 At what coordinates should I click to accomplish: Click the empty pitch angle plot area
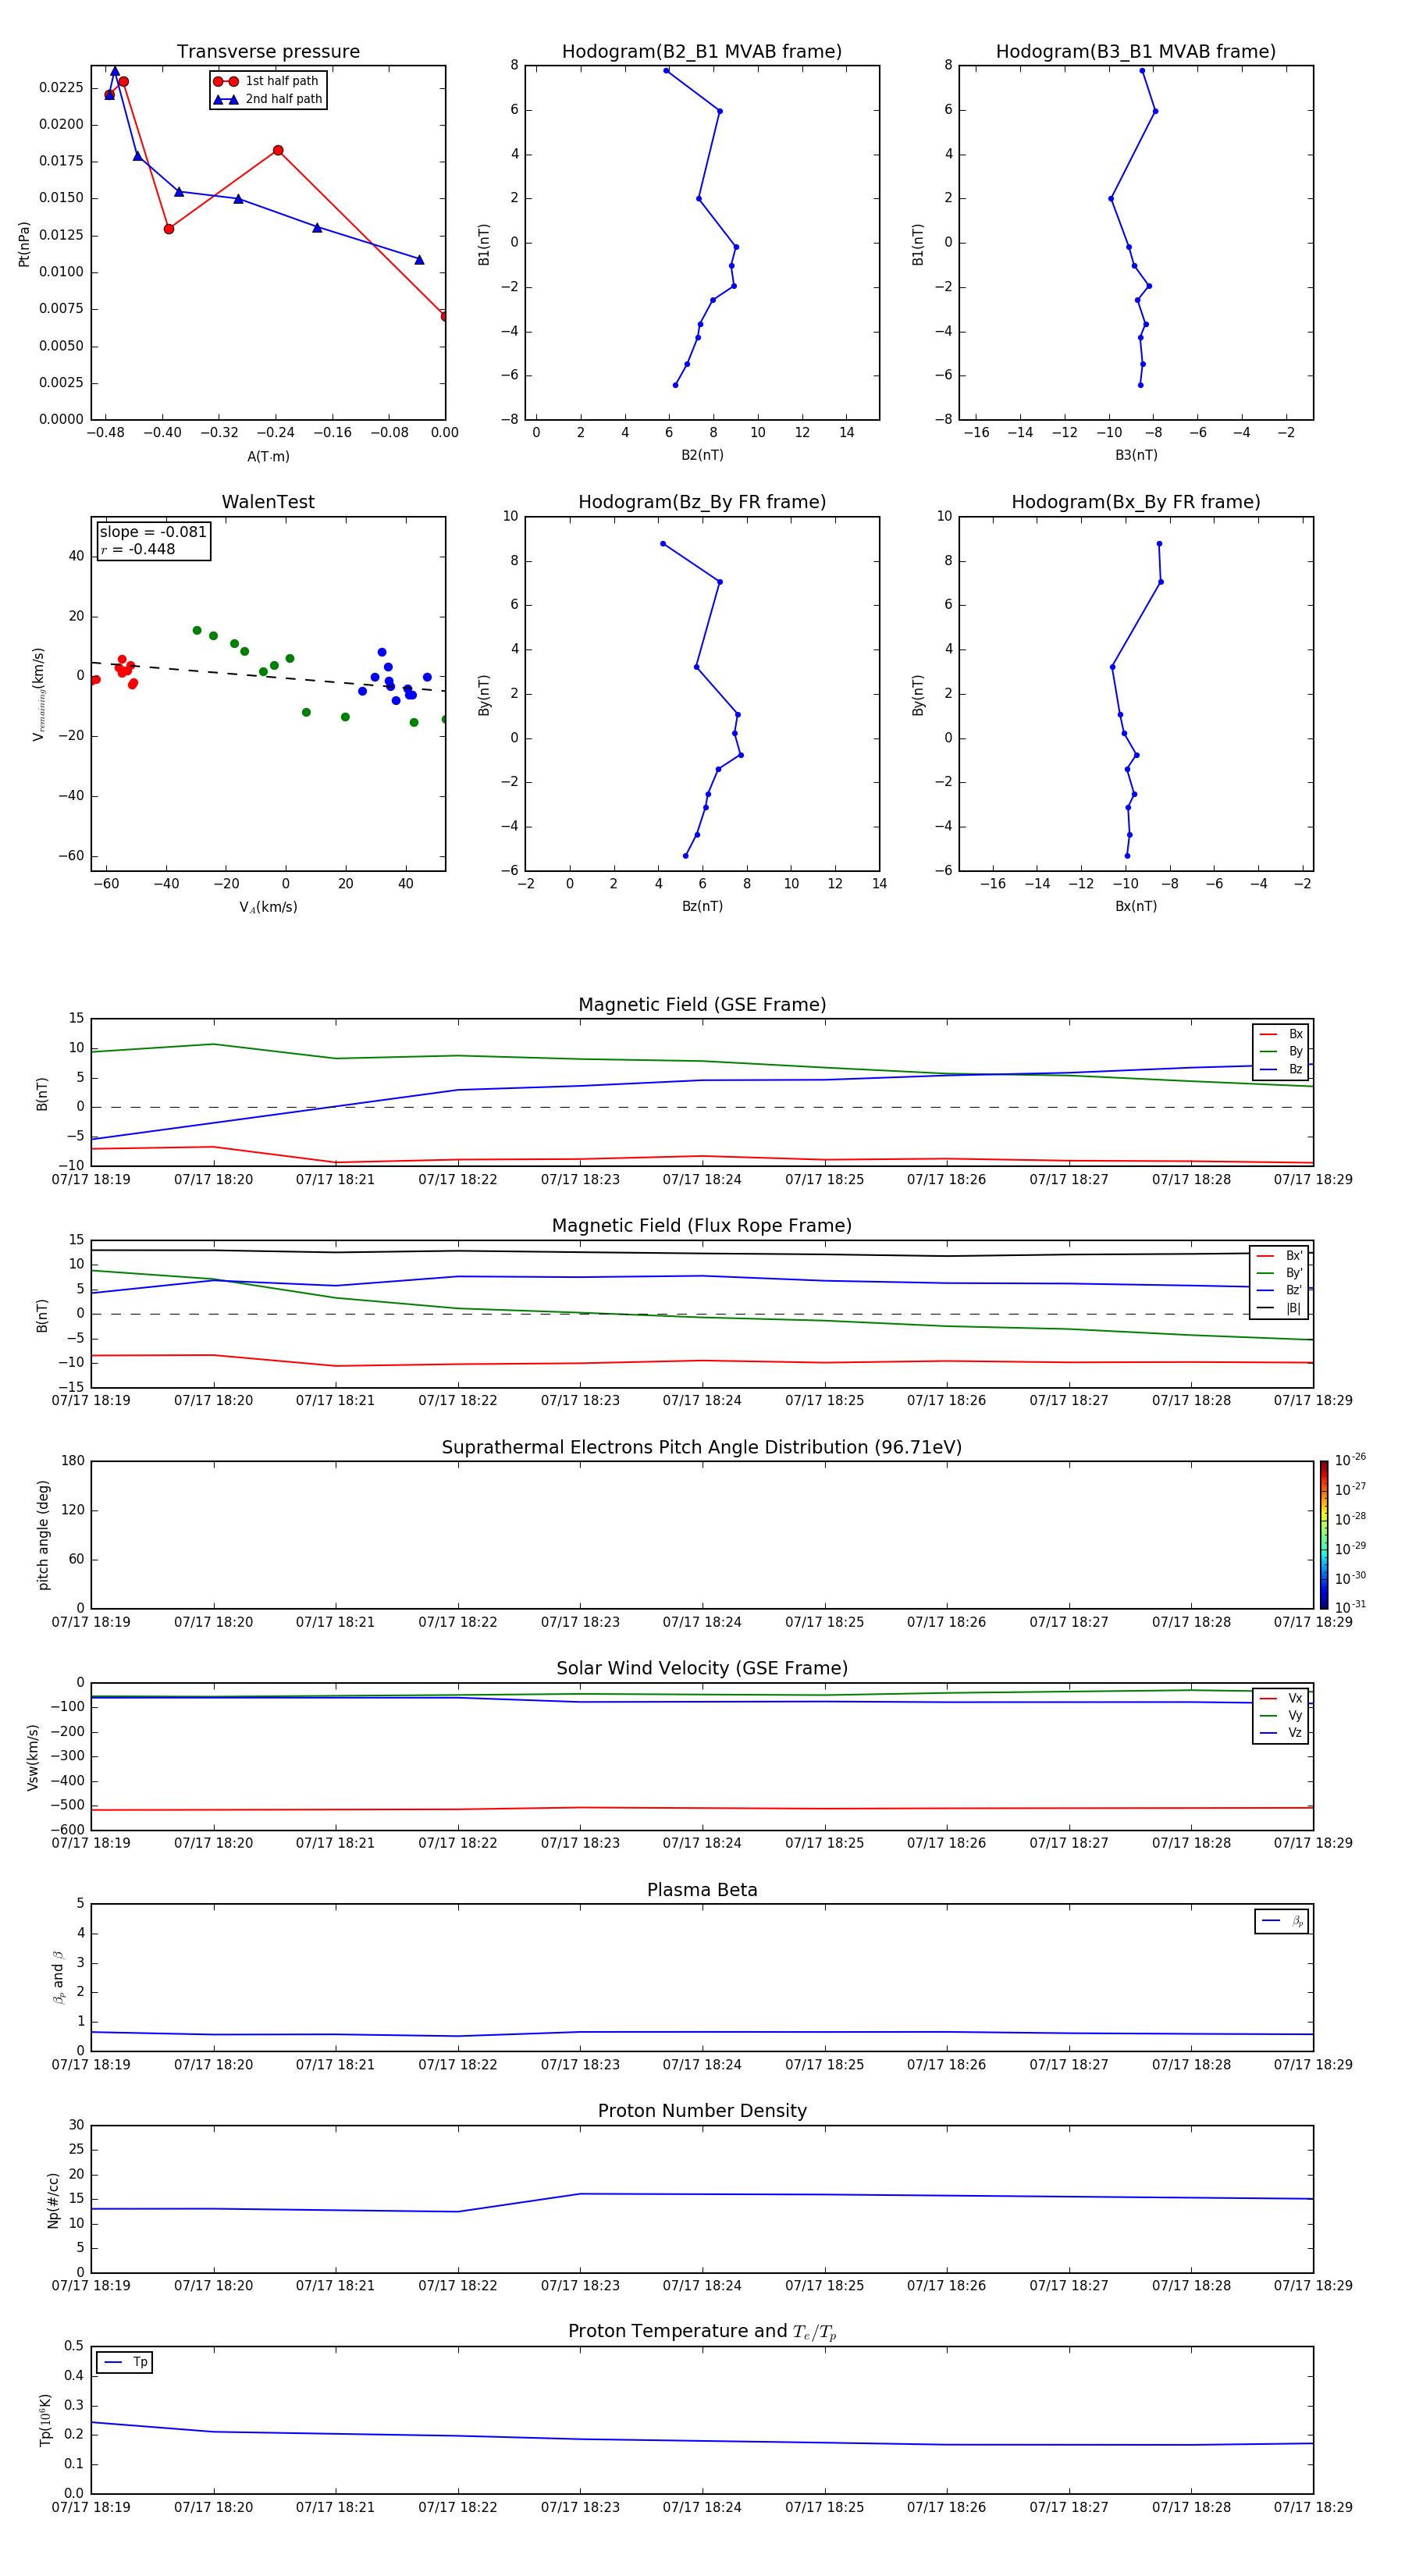[701, 1534]
